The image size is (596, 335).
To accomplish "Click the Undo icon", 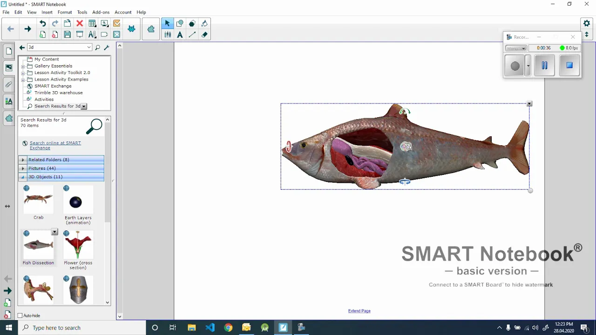I will (x=43, y=23).
